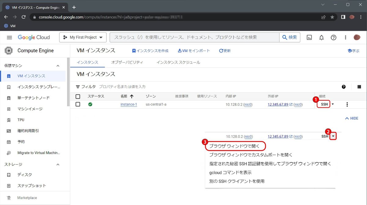
Task: Click the Compute Engine chip icon
Action: [8, 50]
